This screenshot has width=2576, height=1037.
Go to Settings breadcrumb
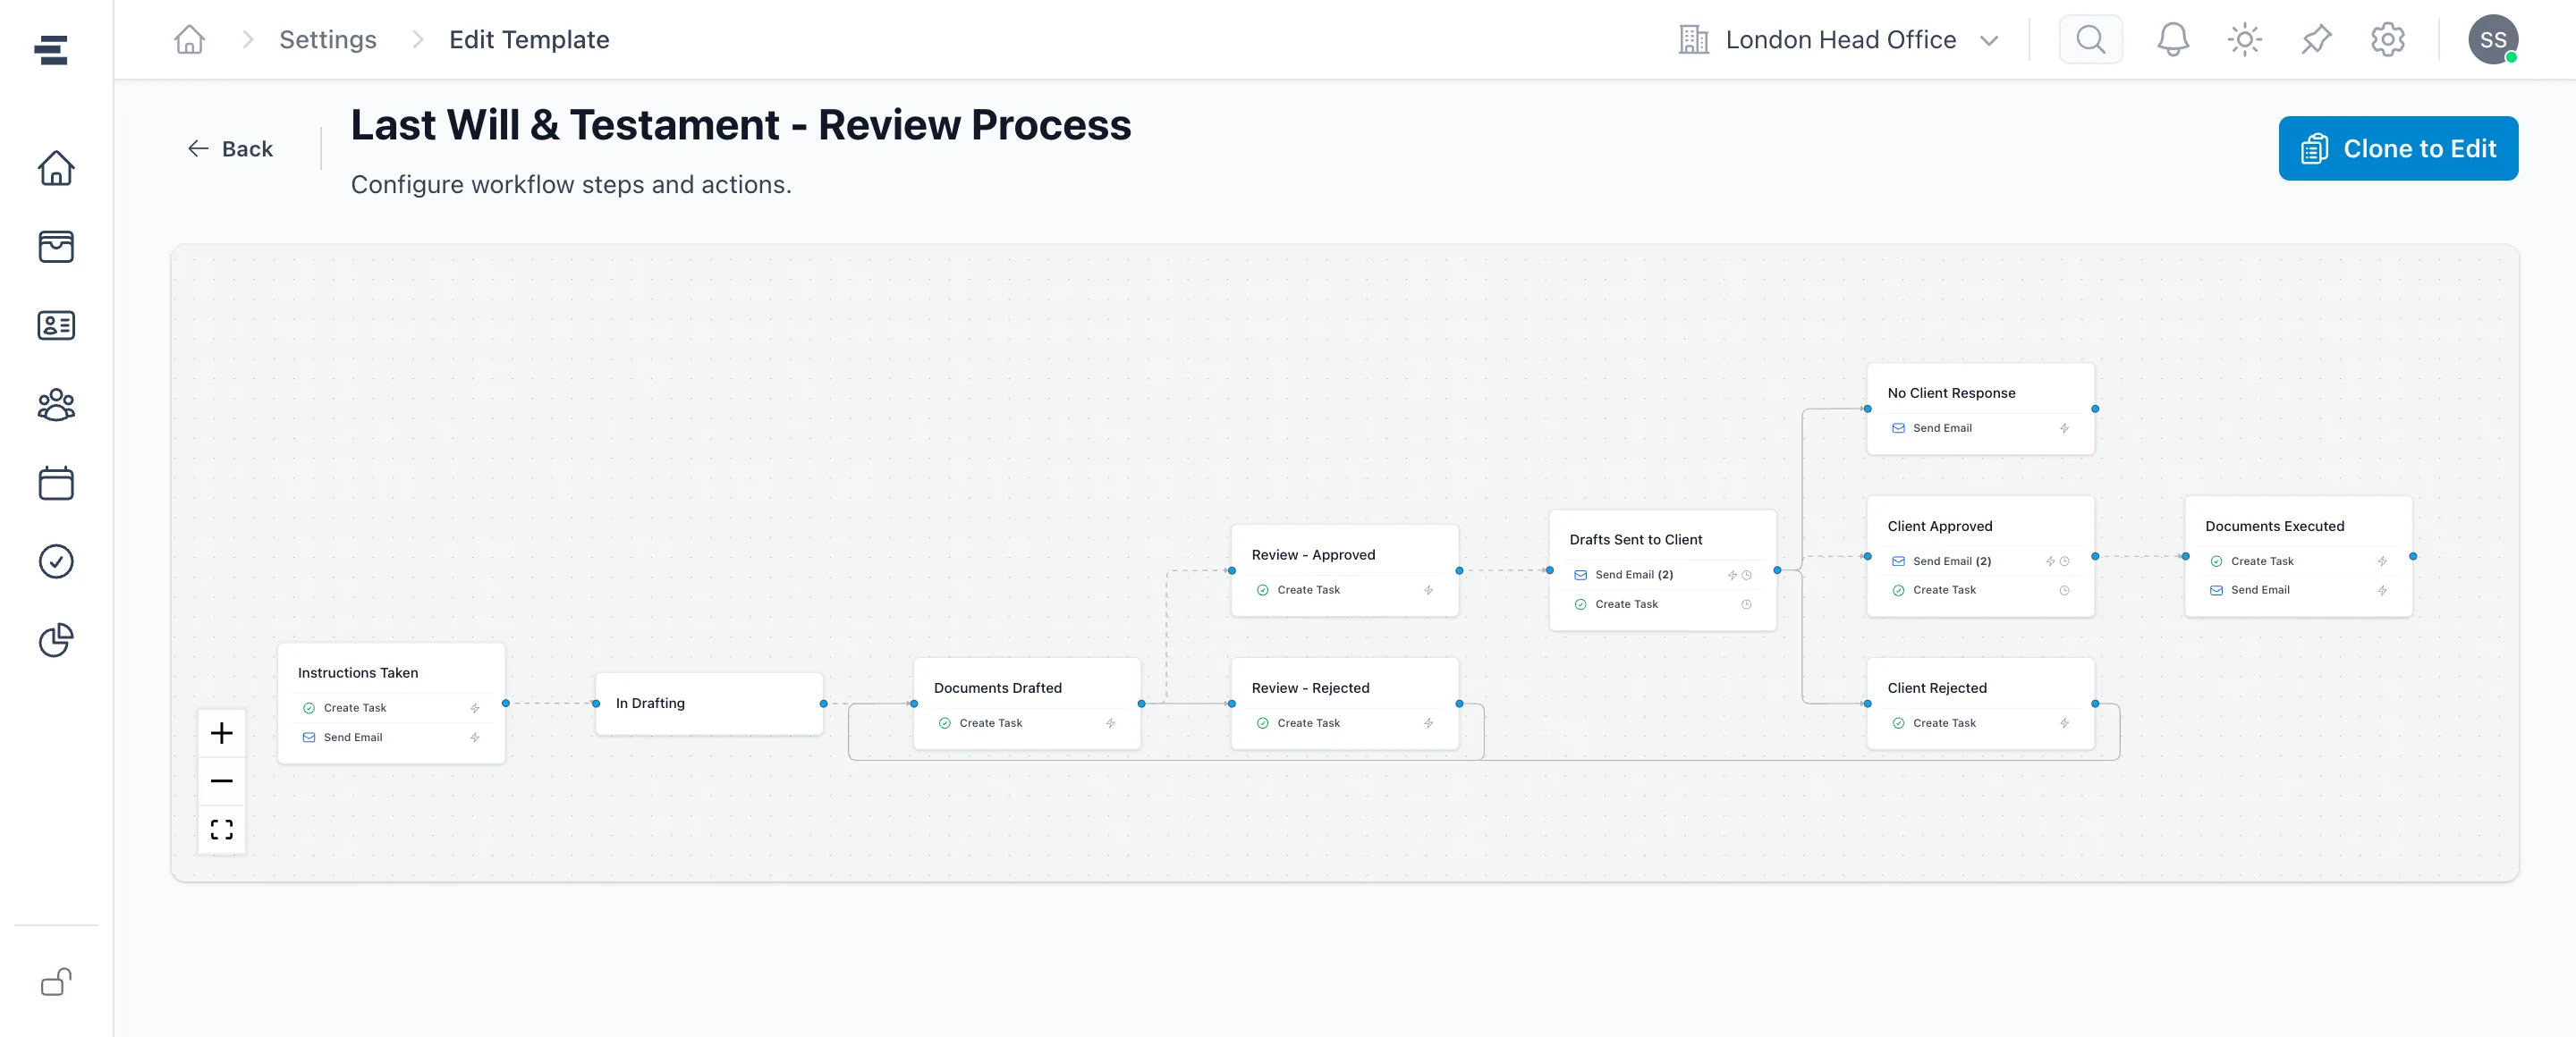tap(328, 40)
